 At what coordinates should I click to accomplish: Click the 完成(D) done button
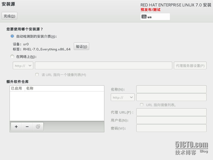point(9,16)
